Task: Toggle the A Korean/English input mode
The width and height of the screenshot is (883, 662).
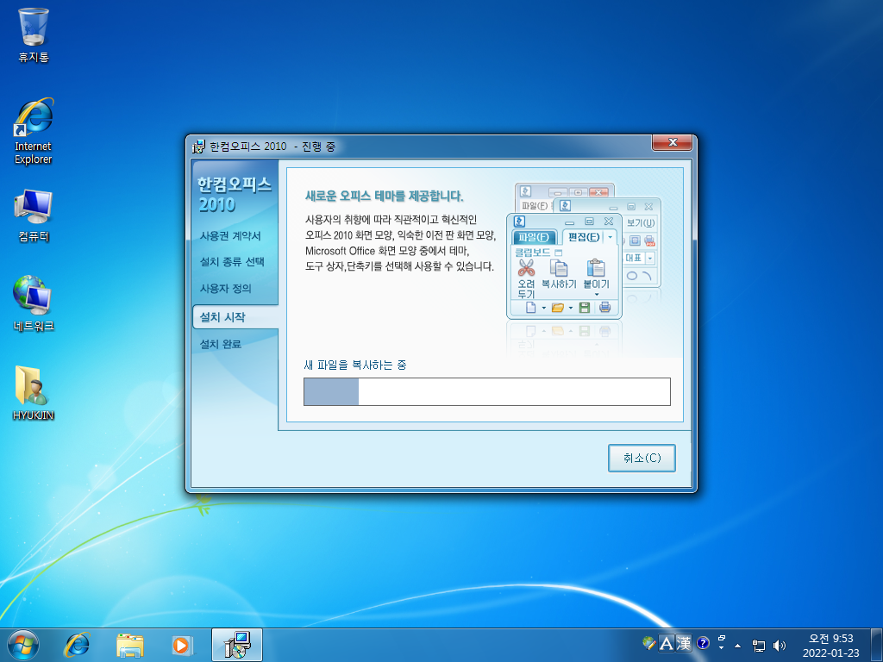Action: click(x=667, y=643)
